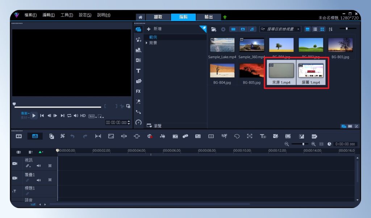The image size is (371, 218).
Task: Click the Play button in preview
Action: pos(34,116)
